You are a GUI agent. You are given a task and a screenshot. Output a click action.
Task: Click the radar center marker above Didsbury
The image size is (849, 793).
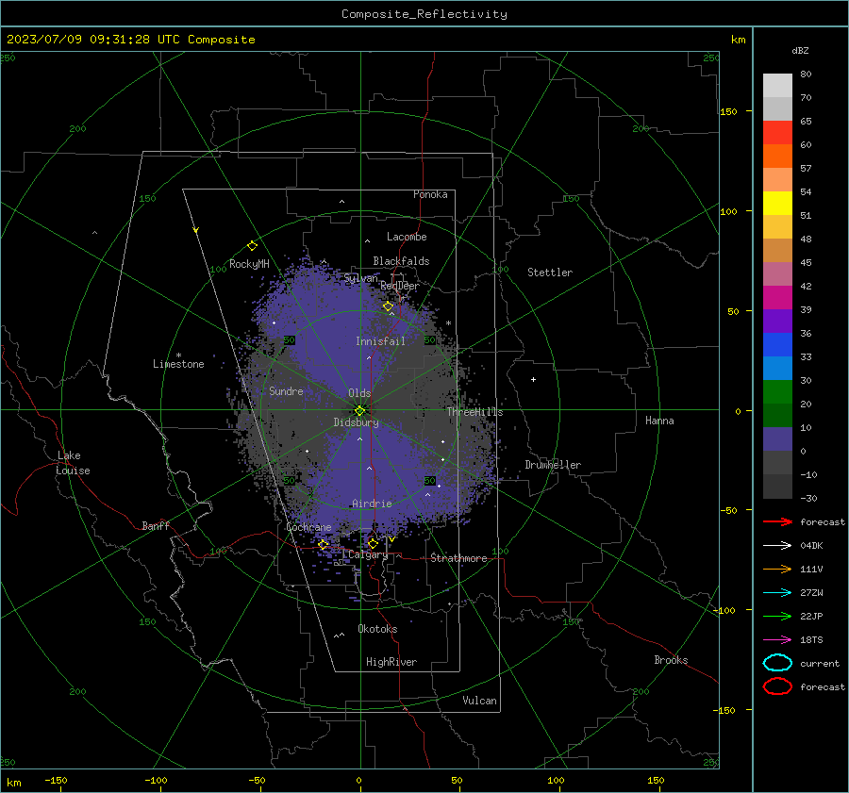359,410
